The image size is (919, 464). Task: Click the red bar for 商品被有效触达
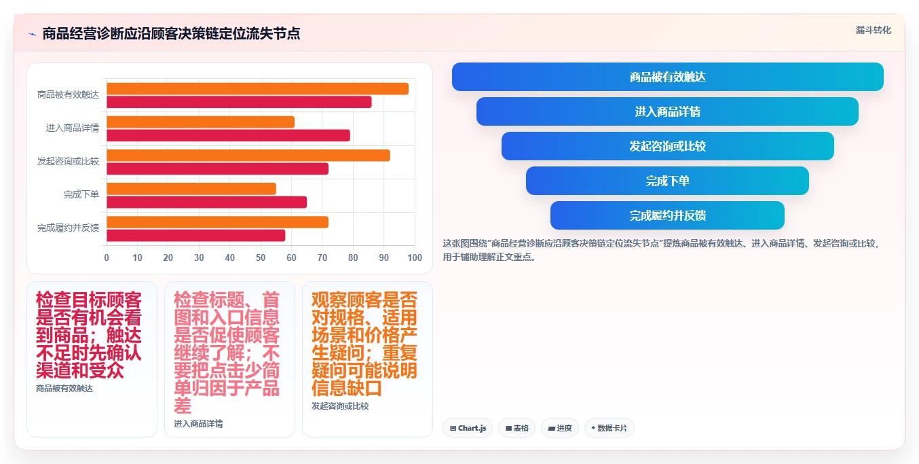(239, 102)
